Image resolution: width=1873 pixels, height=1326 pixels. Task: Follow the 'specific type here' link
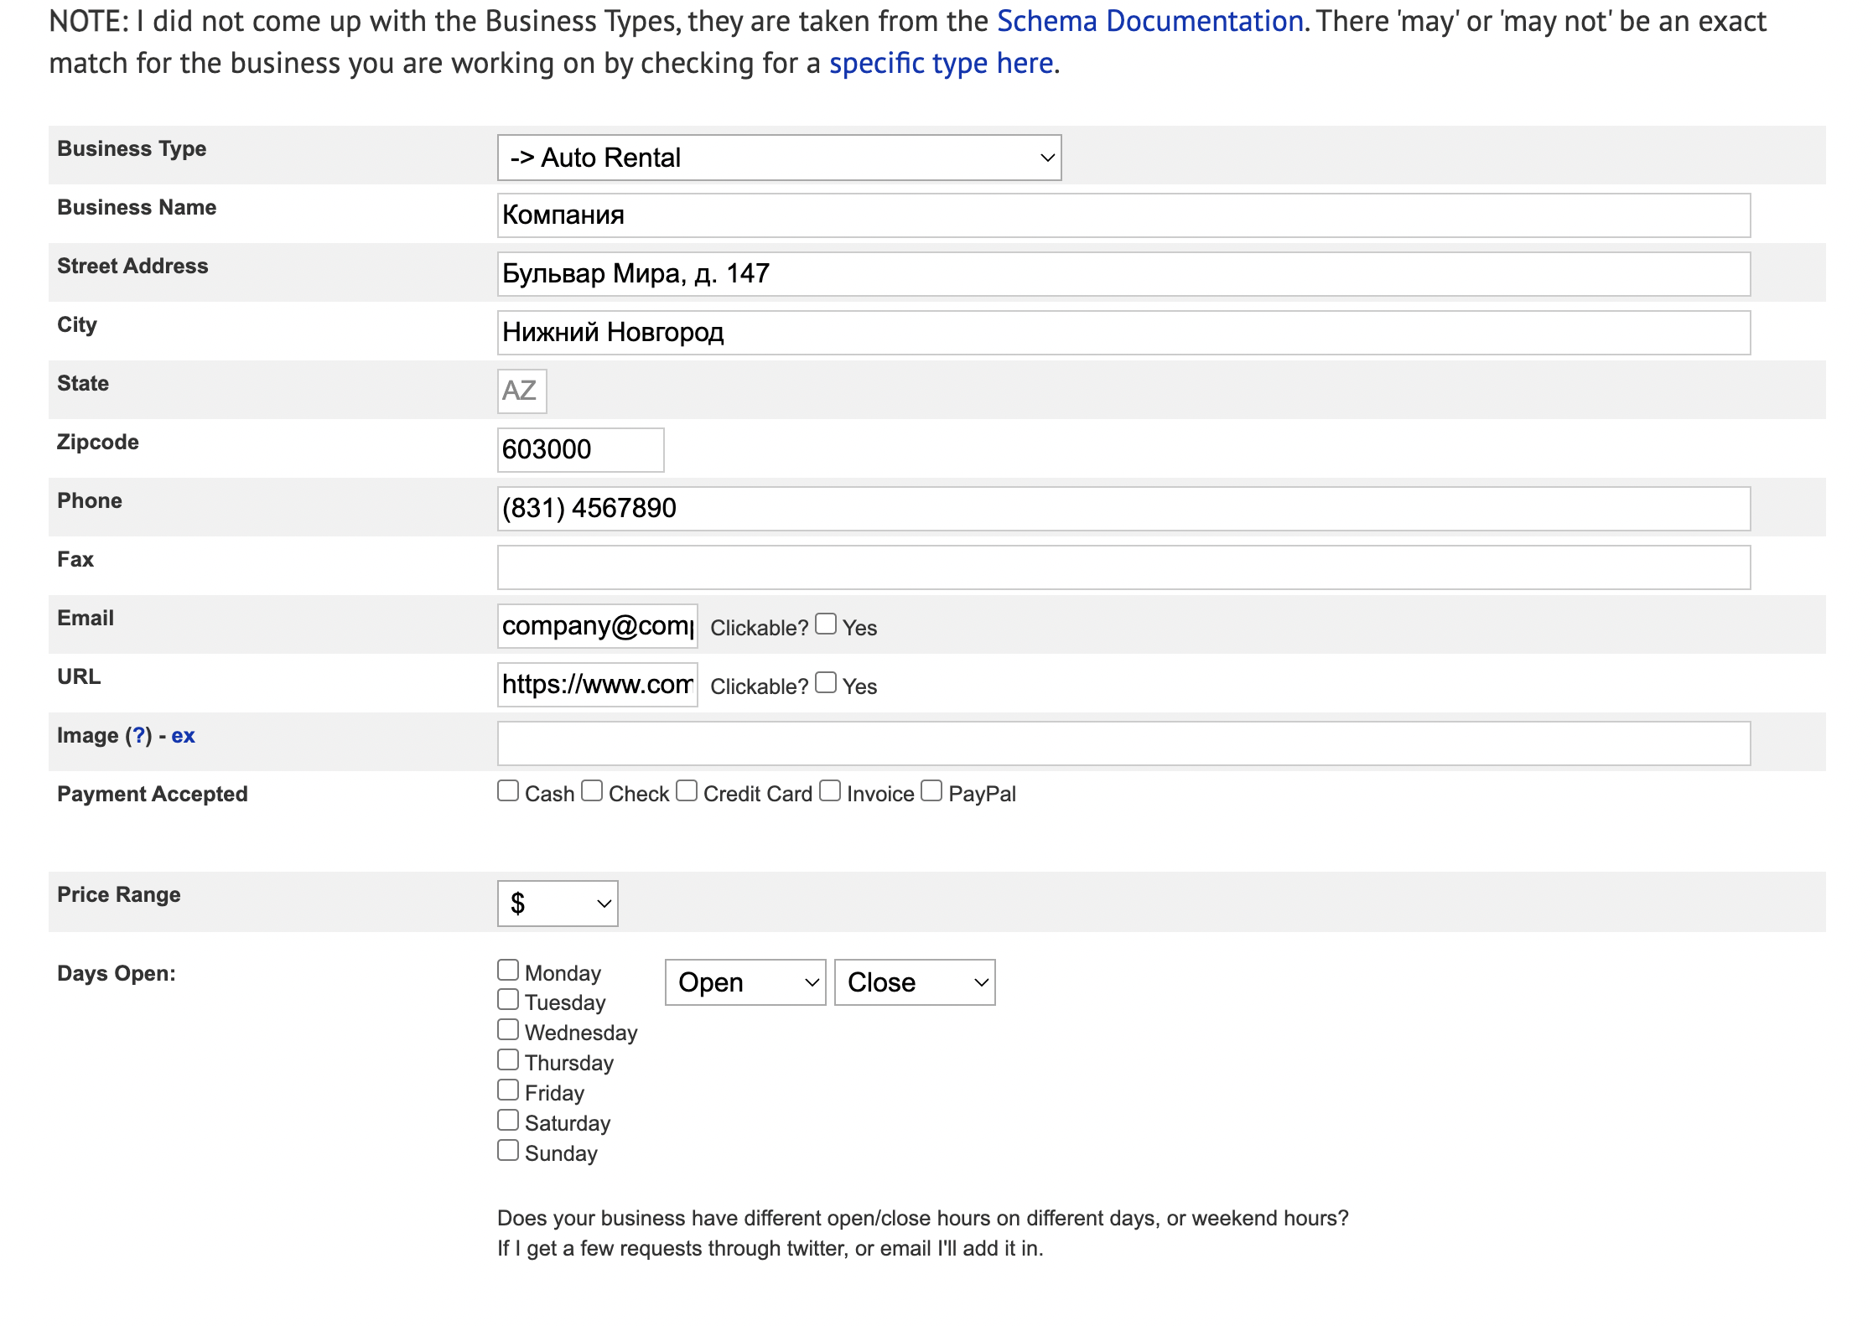941,63
